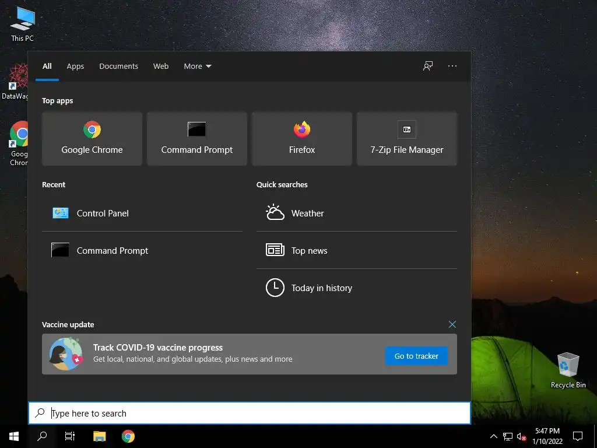This screenshot has width=597, height=448.
Task: Open the Action Center notifications icon
Action: [x=578, y=436]
